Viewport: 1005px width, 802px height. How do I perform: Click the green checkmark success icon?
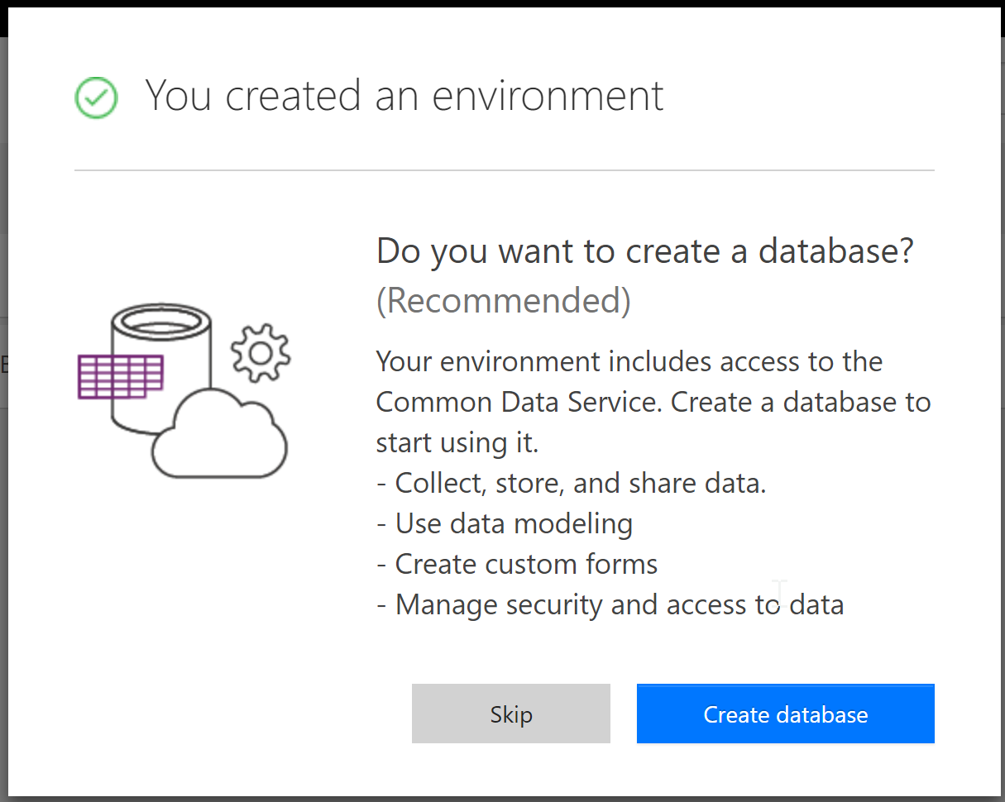96,97
